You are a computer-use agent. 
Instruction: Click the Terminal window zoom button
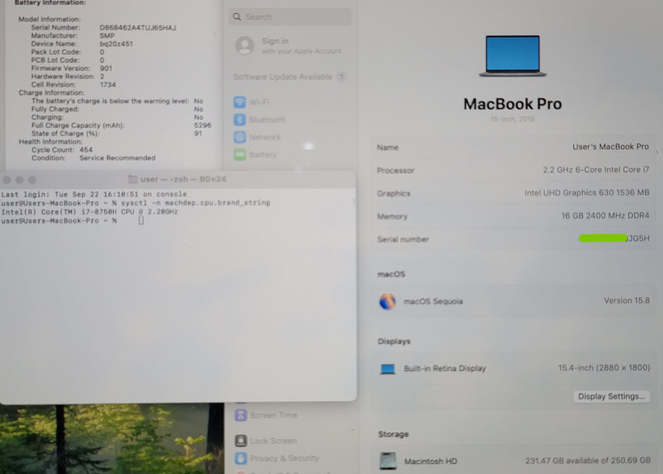point(32,179)
